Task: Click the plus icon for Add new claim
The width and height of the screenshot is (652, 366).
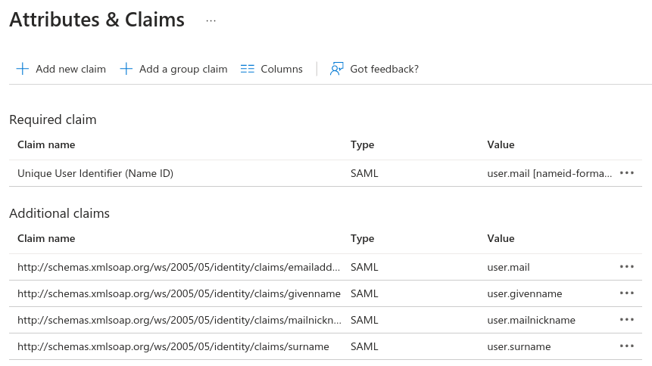Action: [22, 69]
